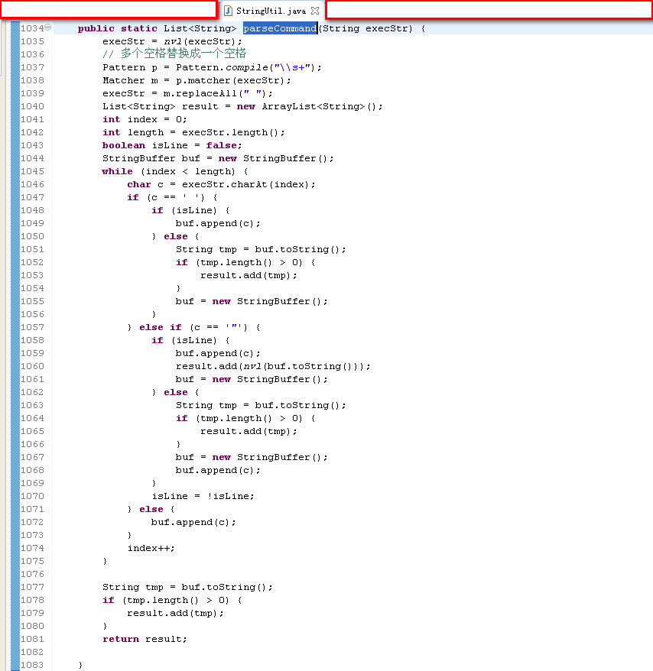
Task: Click "buf = new StringBuffer();" on line 1055
Action: pyautogui.click(x=252, y=301)
